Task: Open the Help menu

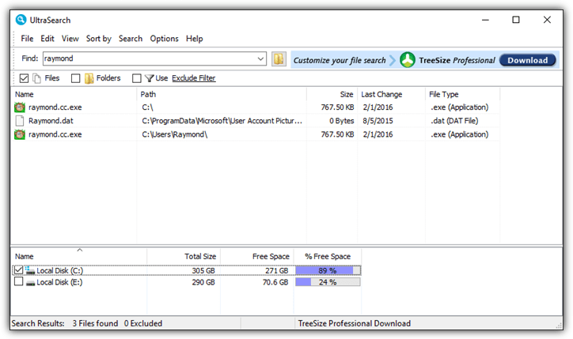Action: (x=195, y=39)
